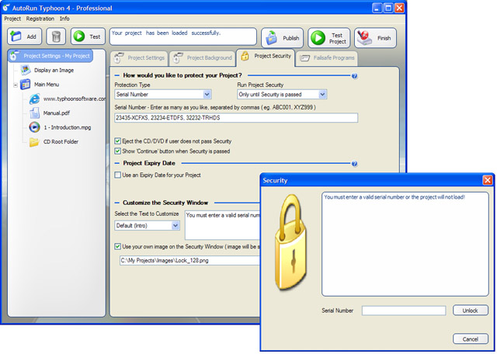Select Manual.pdf in the project tree
Screen dimensions: 497x354
coord(57,113)
